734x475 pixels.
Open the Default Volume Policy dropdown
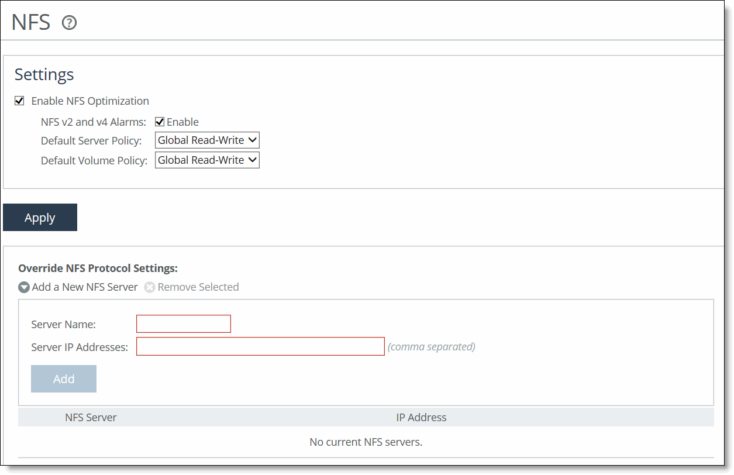click(206, 160)
